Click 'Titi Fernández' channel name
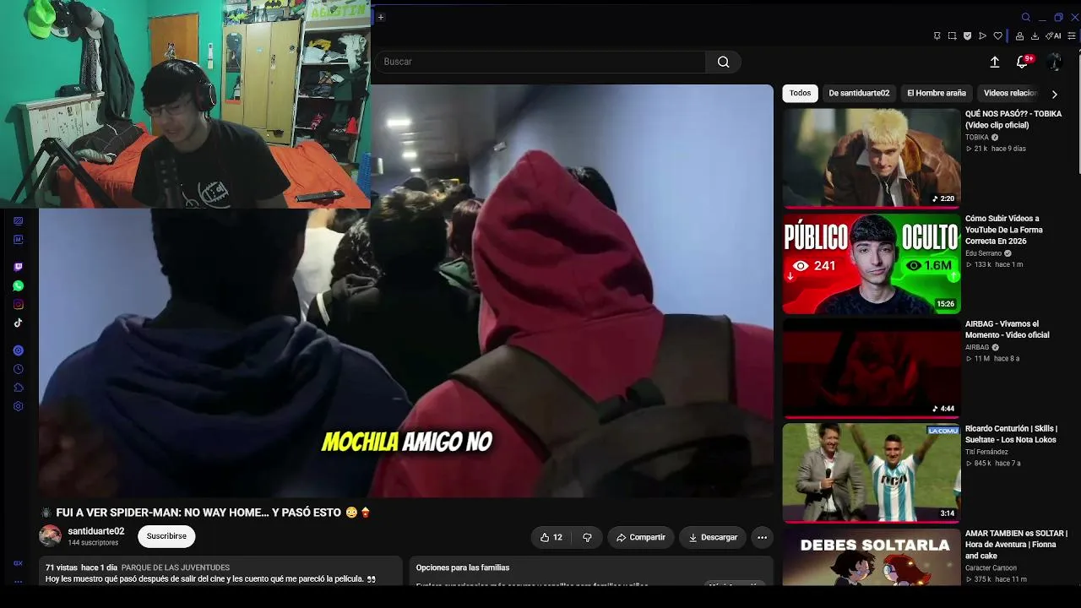Screen dimensions: 1081x608 [x=986, y=452]
